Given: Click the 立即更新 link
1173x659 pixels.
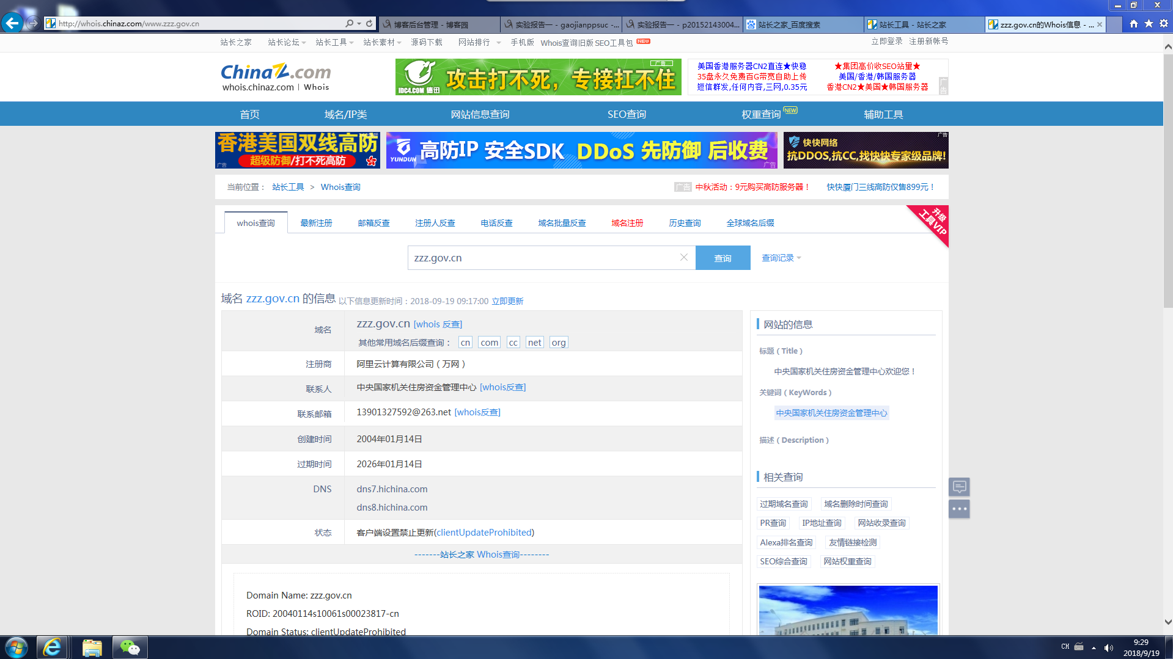Looking at the screenshot, I should click(507, 301).
